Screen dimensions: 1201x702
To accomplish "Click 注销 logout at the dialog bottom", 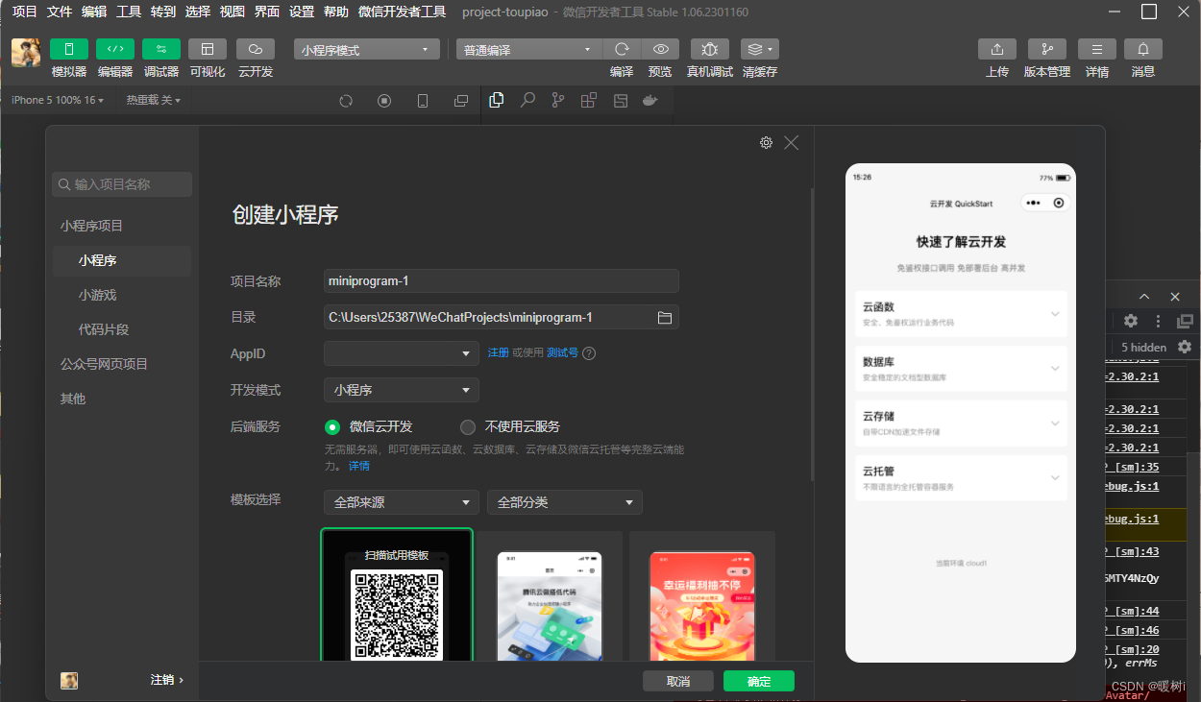I will click(x=166, y=680).
